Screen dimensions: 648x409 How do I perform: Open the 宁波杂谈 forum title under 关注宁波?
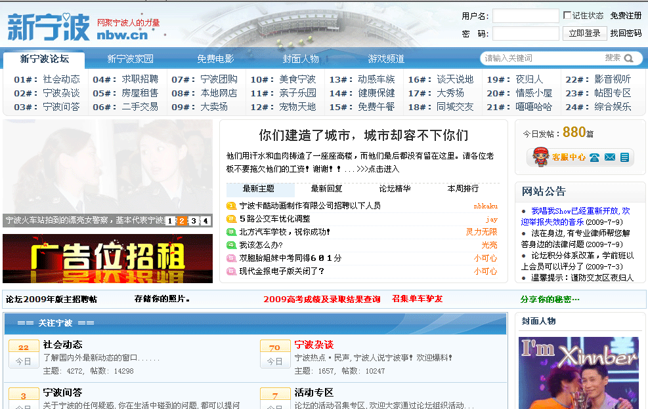(x=314, y=345)
